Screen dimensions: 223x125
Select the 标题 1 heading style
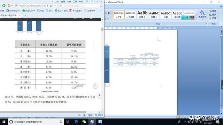click(x=142, y=15)
